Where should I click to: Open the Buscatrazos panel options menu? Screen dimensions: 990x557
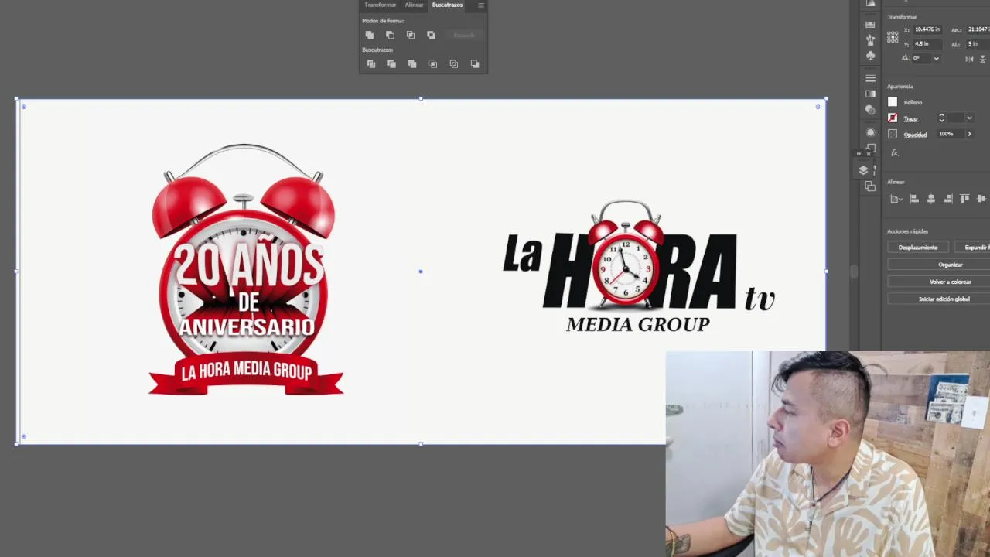click(x=481, y=5)
